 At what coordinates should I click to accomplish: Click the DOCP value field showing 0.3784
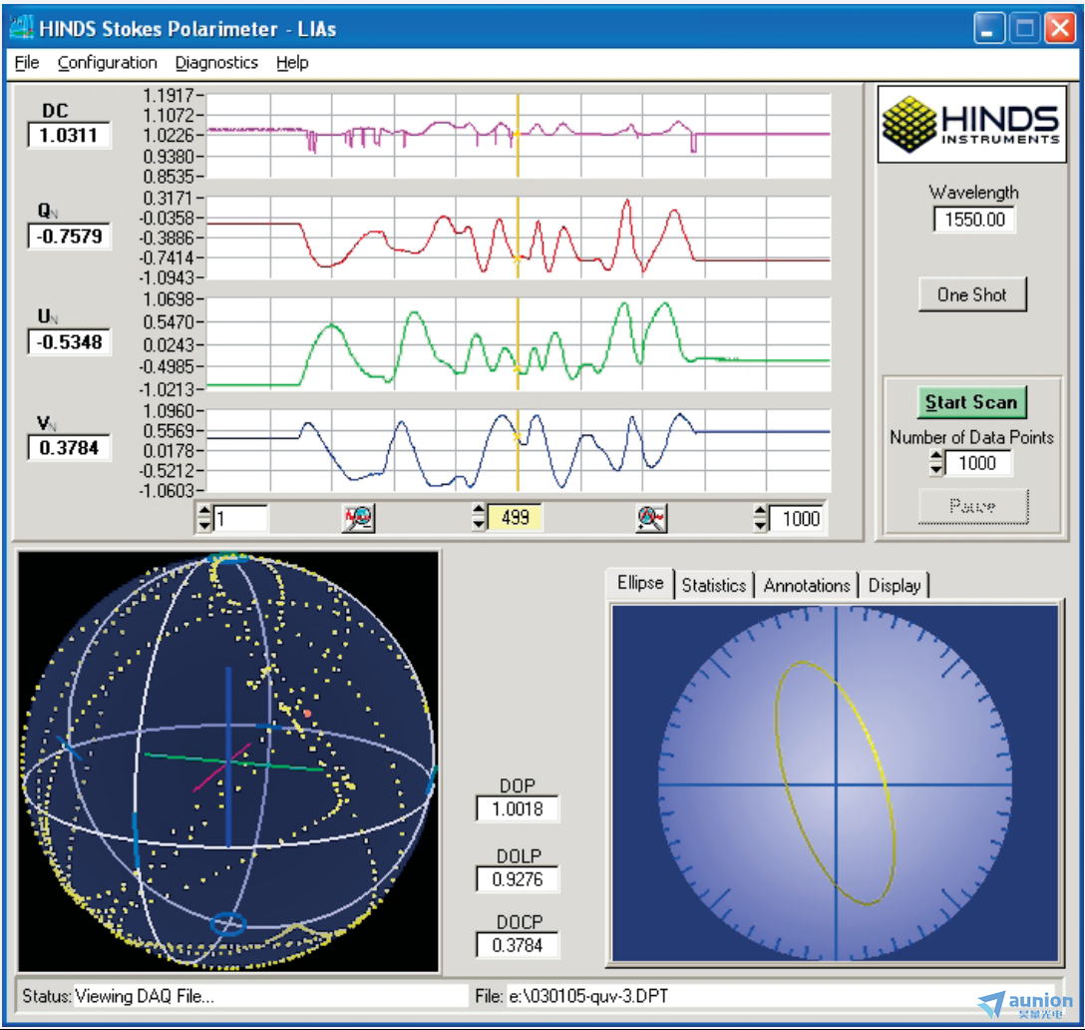[517, 945]
